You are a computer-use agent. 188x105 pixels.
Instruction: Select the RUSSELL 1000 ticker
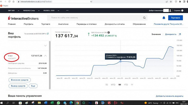click(49, 10)
